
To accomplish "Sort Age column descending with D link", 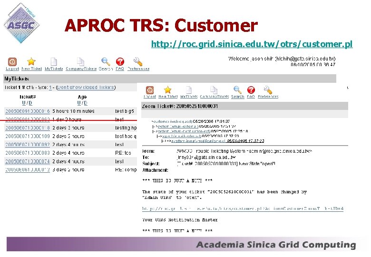I will pyautogui.click(x=86, y=103).
